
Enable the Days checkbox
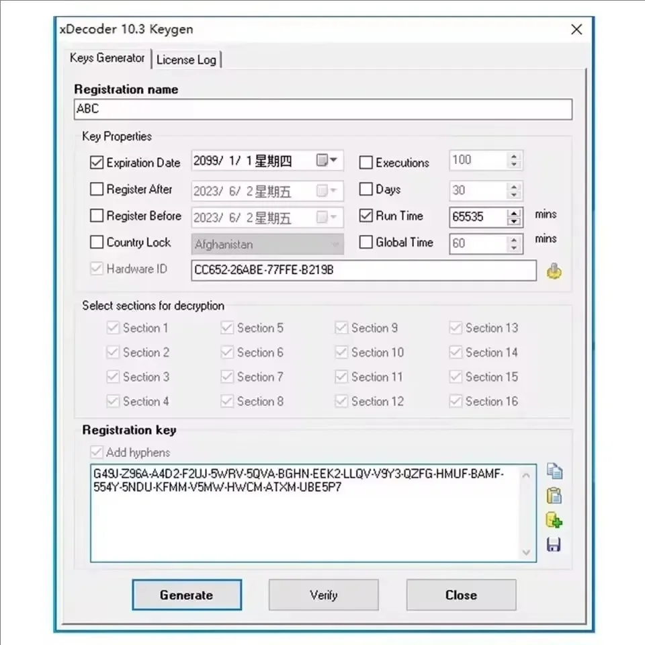click(365, 189)
